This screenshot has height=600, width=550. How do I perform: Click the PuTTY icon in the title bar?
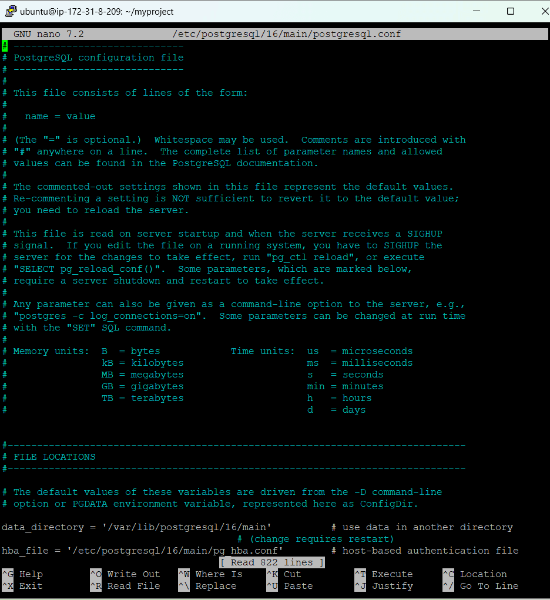[x=11, y=12]
